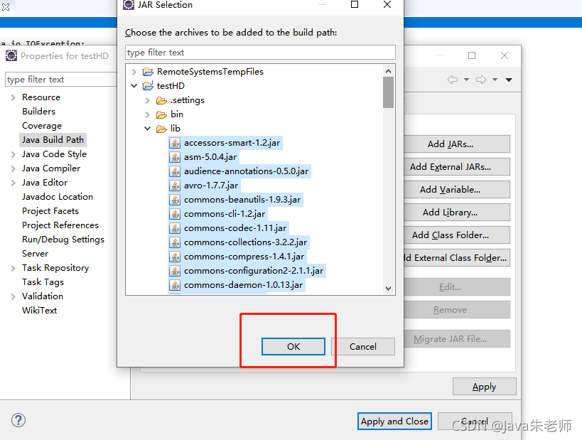This screenshot has width=582, height=440.
Task: Click the forward arrow in Properties toolbar
Action: click(481, 80)
